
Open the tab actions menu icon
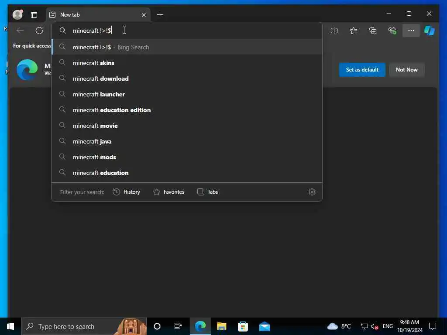[x=34, y=15]
